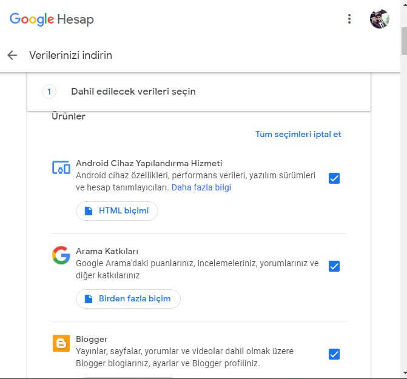Click the vertical scrollbar thumb
Viewport: 407px width, 379px height.
coord(404,41)
